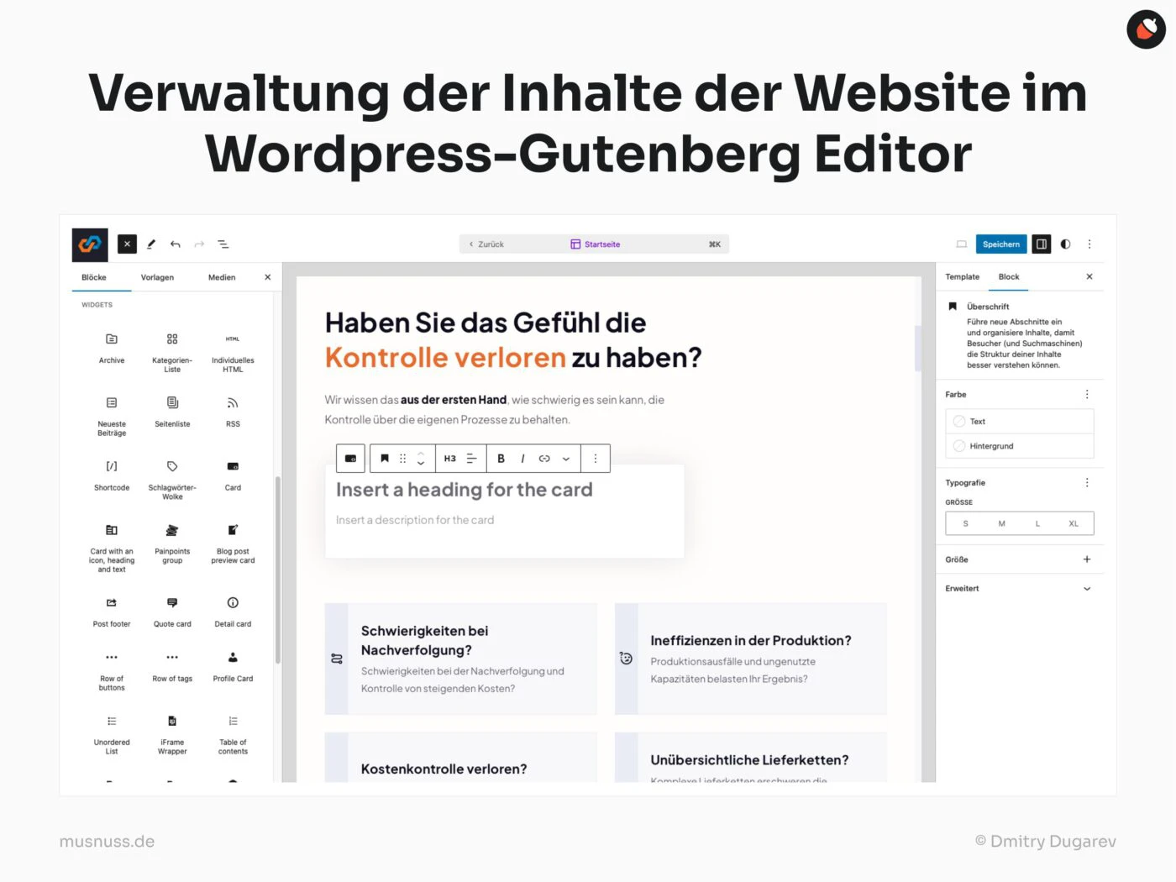
Task: Insert the Table of contents block
Action: tap(233, 734)
